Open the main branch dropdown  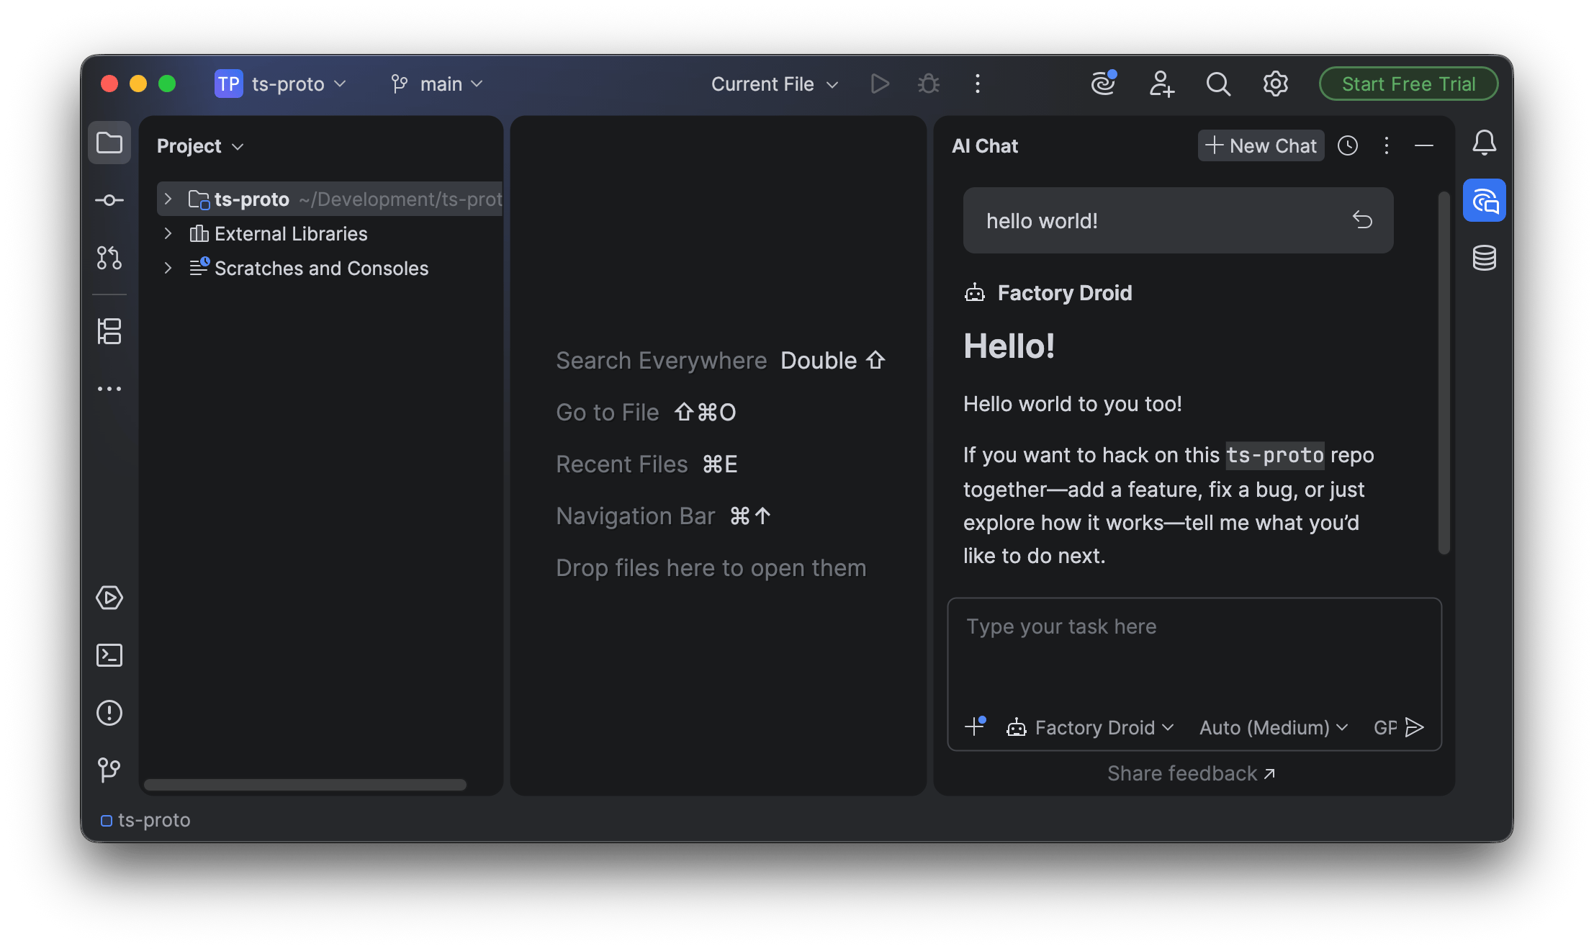pos(437,84)
